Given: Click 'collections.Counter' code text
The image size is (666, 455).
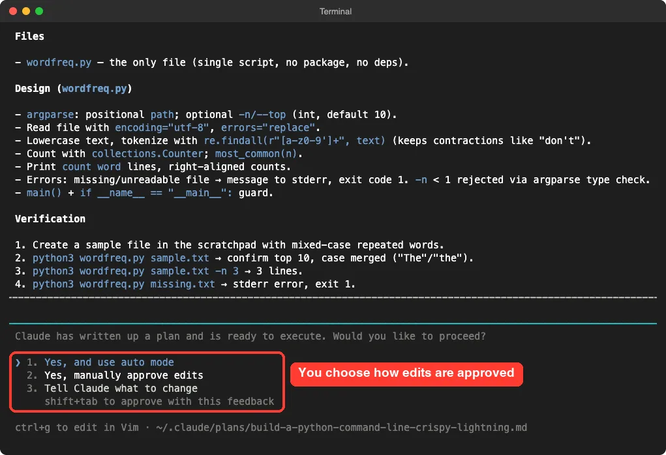Looking at the screenshot, I should coord(147,154).
